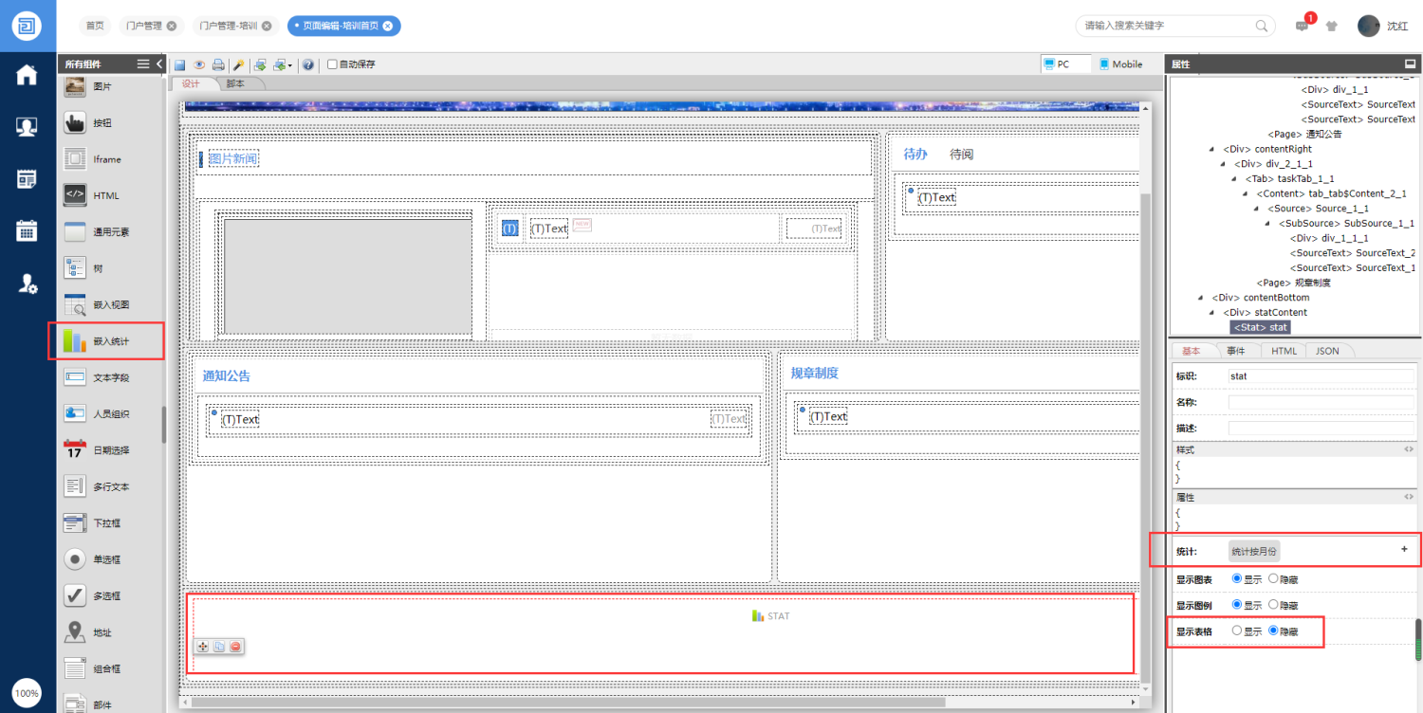Click the 标识 input field containing stat
This screenshot has width=1423, height=713.
pyautogui.click(x=1321, y=375)
